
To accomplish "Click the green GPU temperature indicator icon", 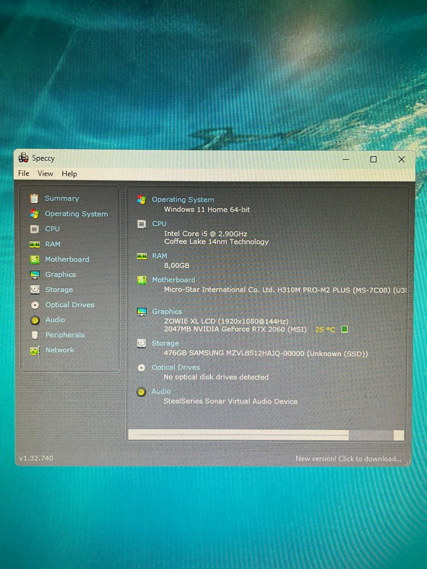I will 344,329.
